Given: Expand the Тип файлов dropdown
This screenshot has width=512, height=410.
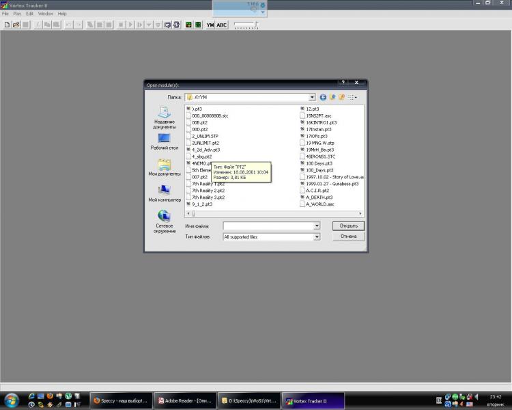Looking at the screenshot, I should click(317, 237).
